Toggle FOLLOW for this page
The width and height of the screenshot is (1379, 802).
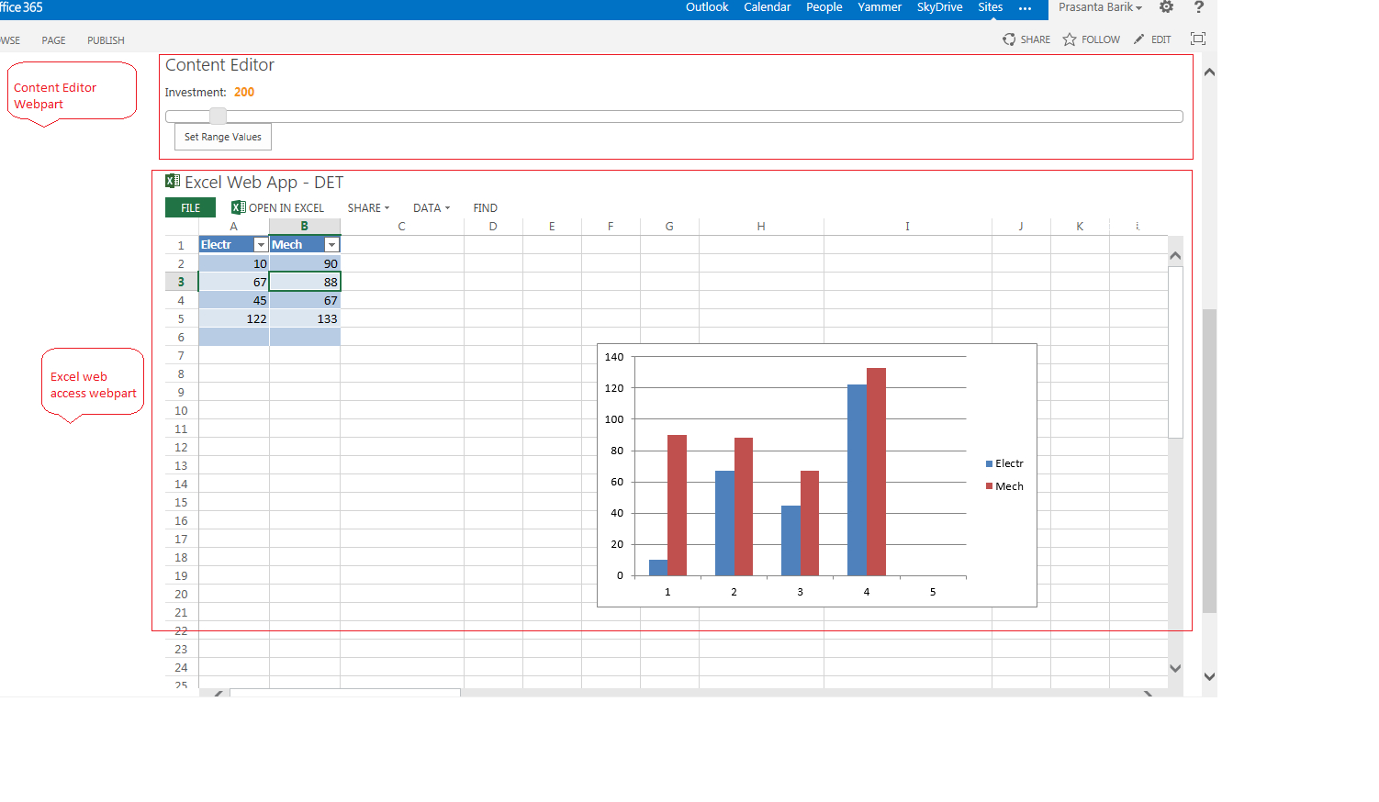point(1091,39)
